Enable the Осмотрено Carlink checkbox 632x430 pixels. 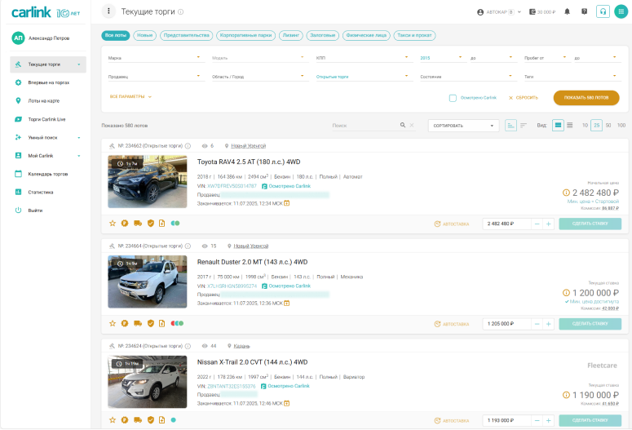tap(453, 98)
